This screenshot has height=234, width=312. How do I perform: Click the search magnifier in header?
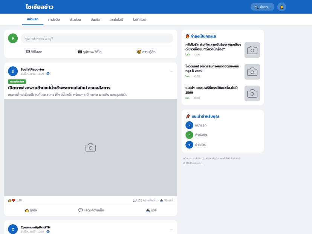point(257,7)
